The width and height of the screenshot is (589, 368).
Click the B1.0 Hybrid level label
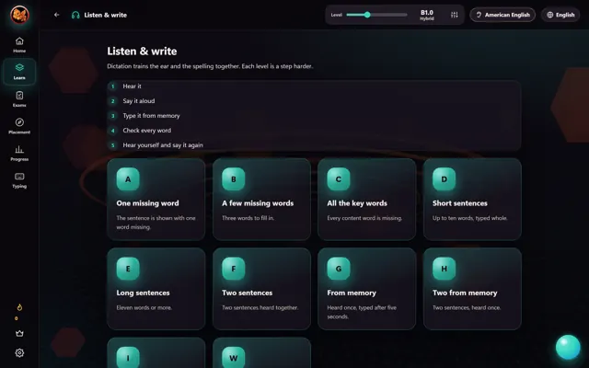point(427,15)
